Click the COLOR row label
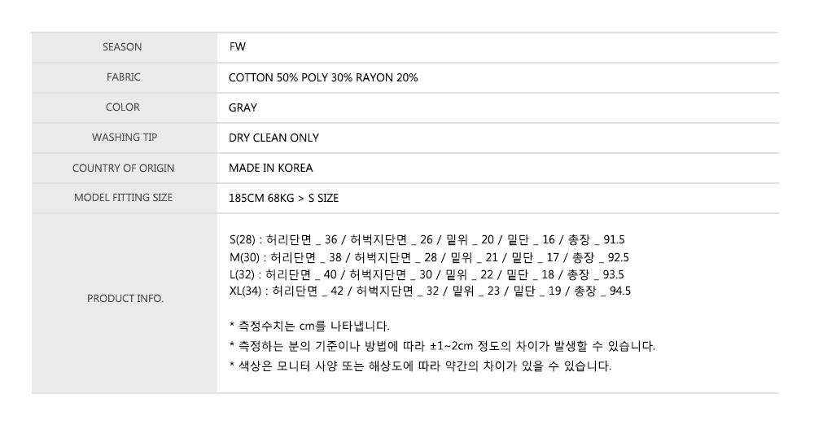Screen dimensions: 814x429 123,107
